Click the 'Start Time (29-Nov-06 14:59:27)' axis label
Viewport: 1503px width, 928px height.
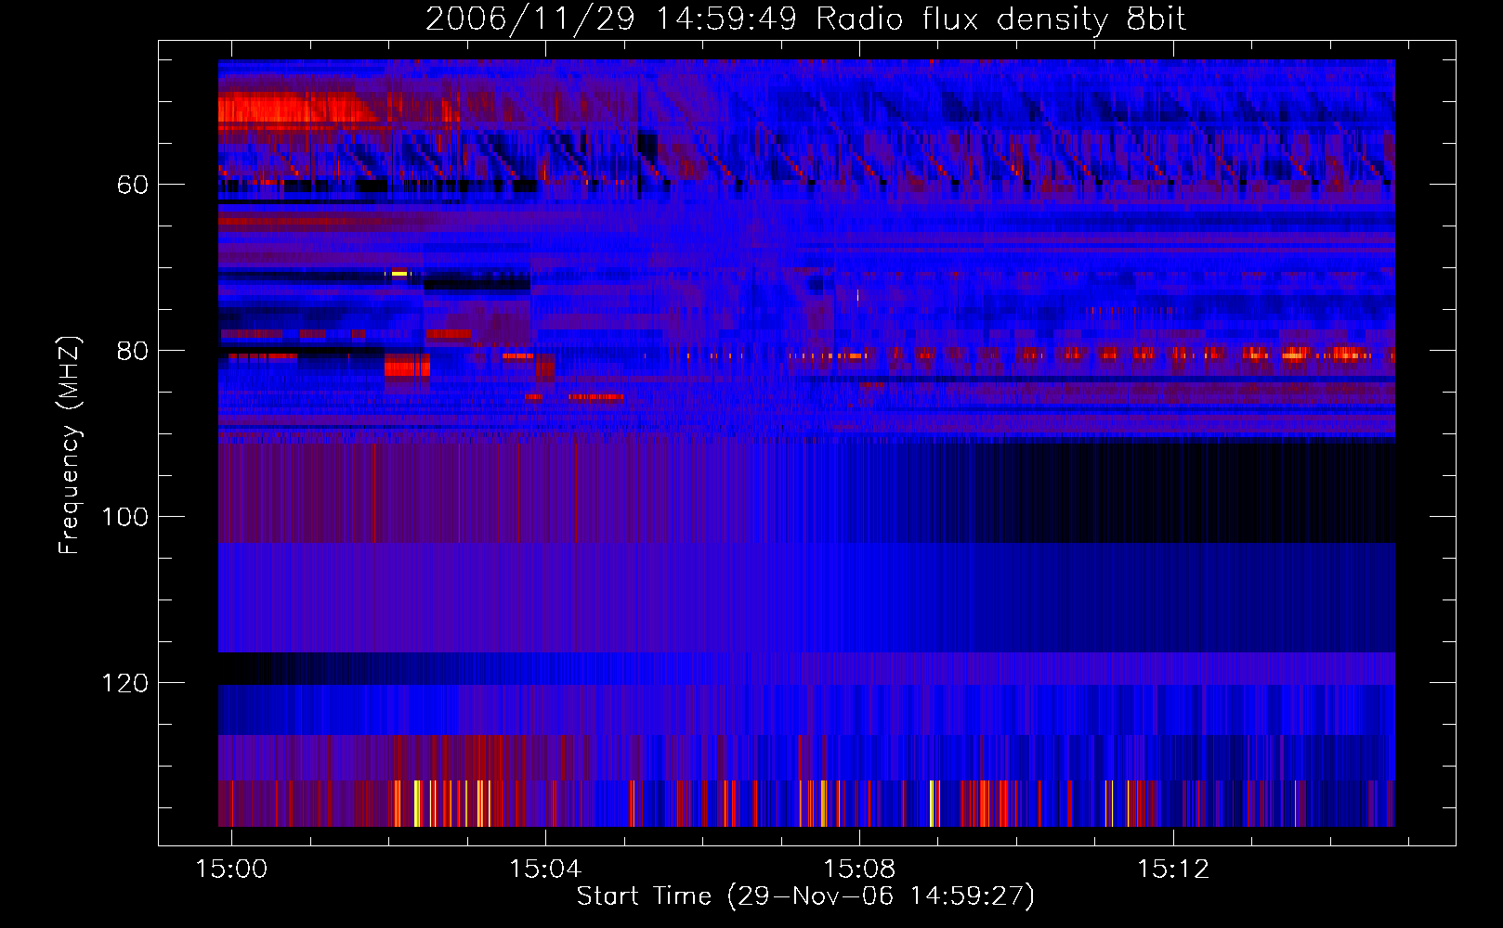click(x=805, y=896)
